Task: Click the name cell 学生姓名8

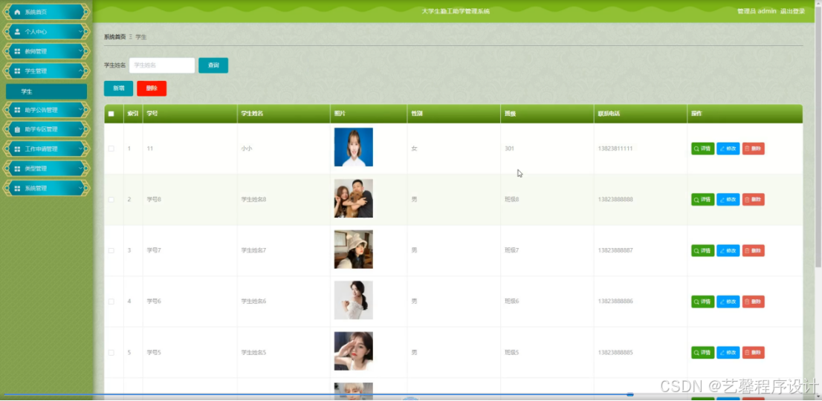Action: click(x=253, y=200)
